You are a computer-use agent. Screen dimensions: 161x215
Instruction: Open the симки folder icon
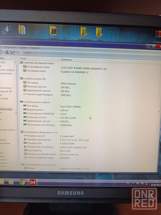pyautogui.click(x=53, y=32)
